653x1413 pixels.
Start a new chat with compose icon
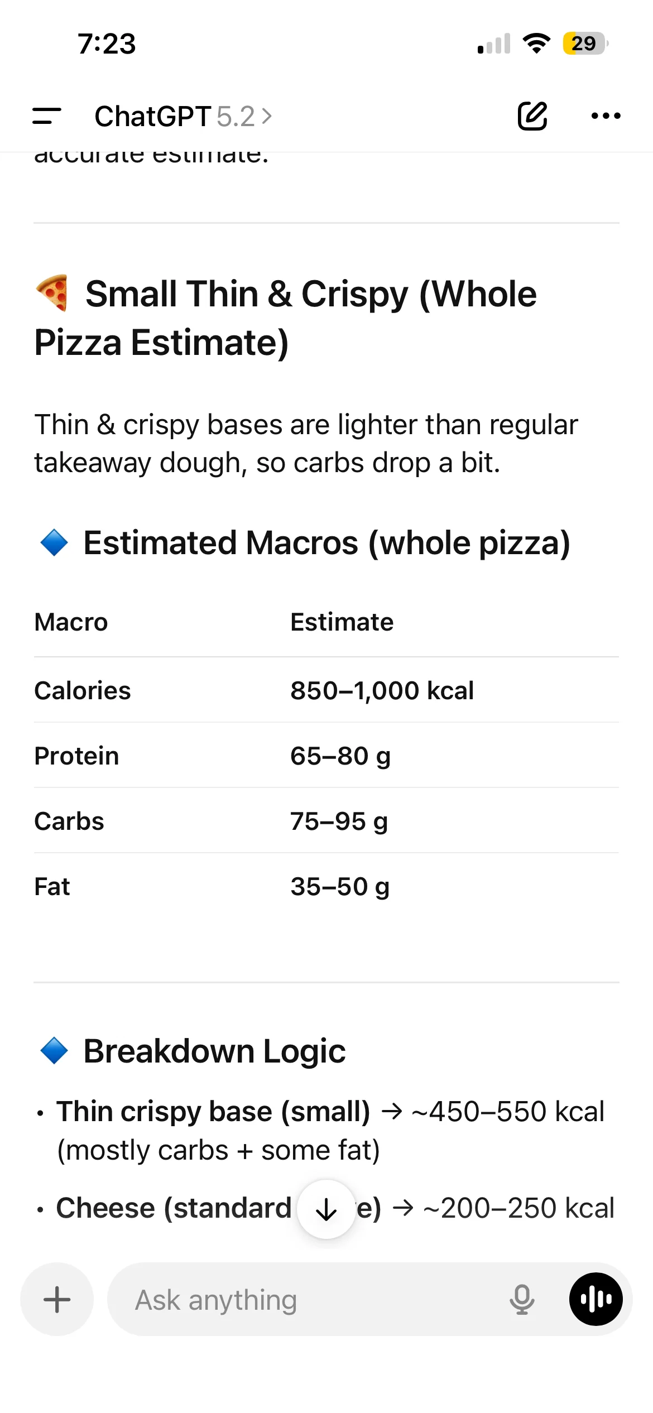click(x=532, y=116)
